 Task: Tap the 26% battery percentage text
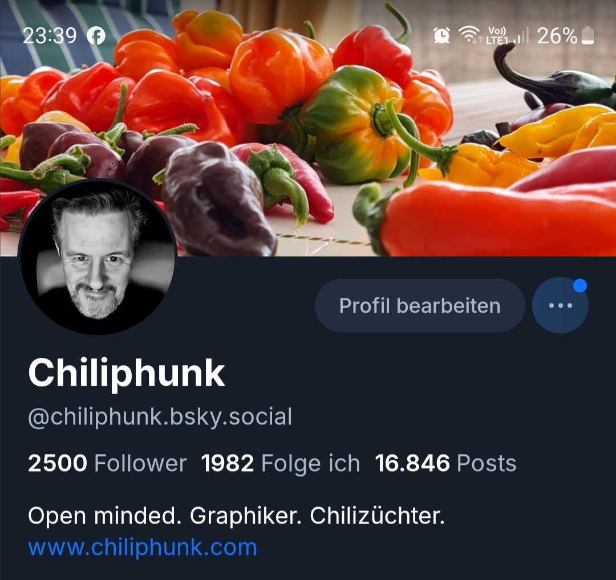557,36
